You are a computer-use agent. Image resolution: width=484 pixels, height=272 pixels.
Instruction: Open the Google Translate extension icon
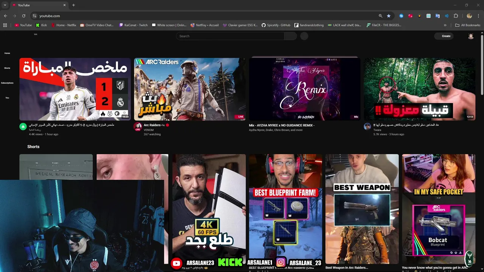coord(437,16)
